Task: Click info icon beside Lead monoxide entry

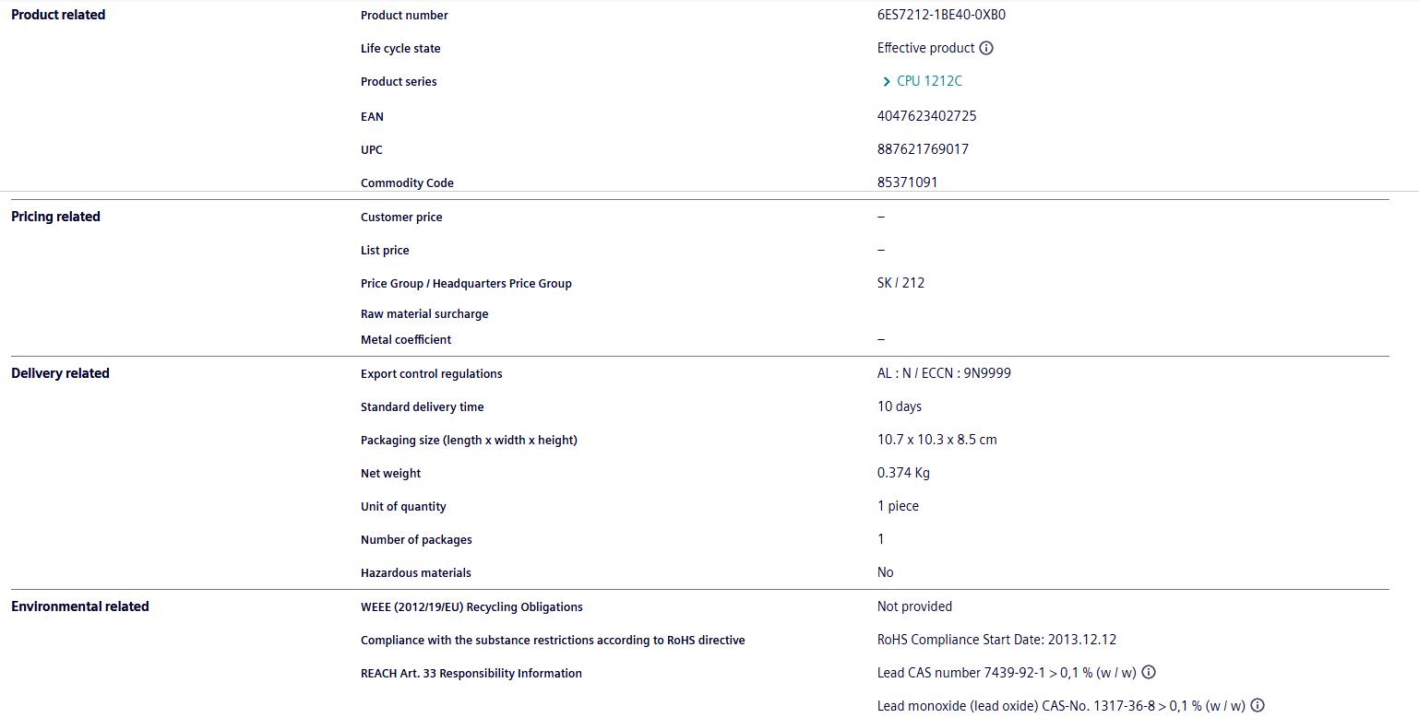Action: tap(1257, 706)
